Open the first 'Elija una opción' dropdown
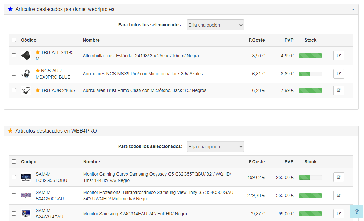This screenshot has width=364, height=221. 215,25
